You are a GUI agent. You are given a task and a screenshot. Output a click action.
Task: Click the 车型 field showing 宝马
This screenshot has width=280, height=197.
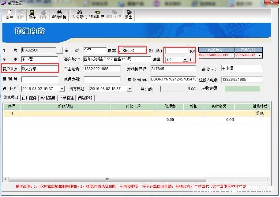(x=95, y=50)
